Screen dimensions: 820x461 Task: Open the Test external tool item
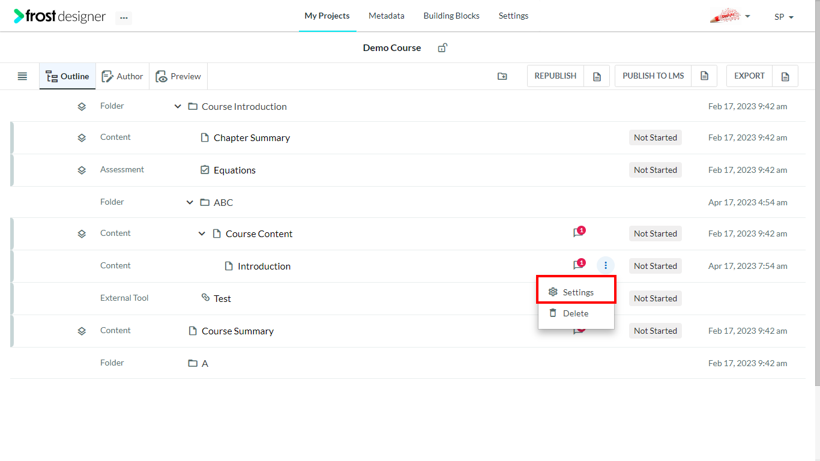tap(222, 298)
